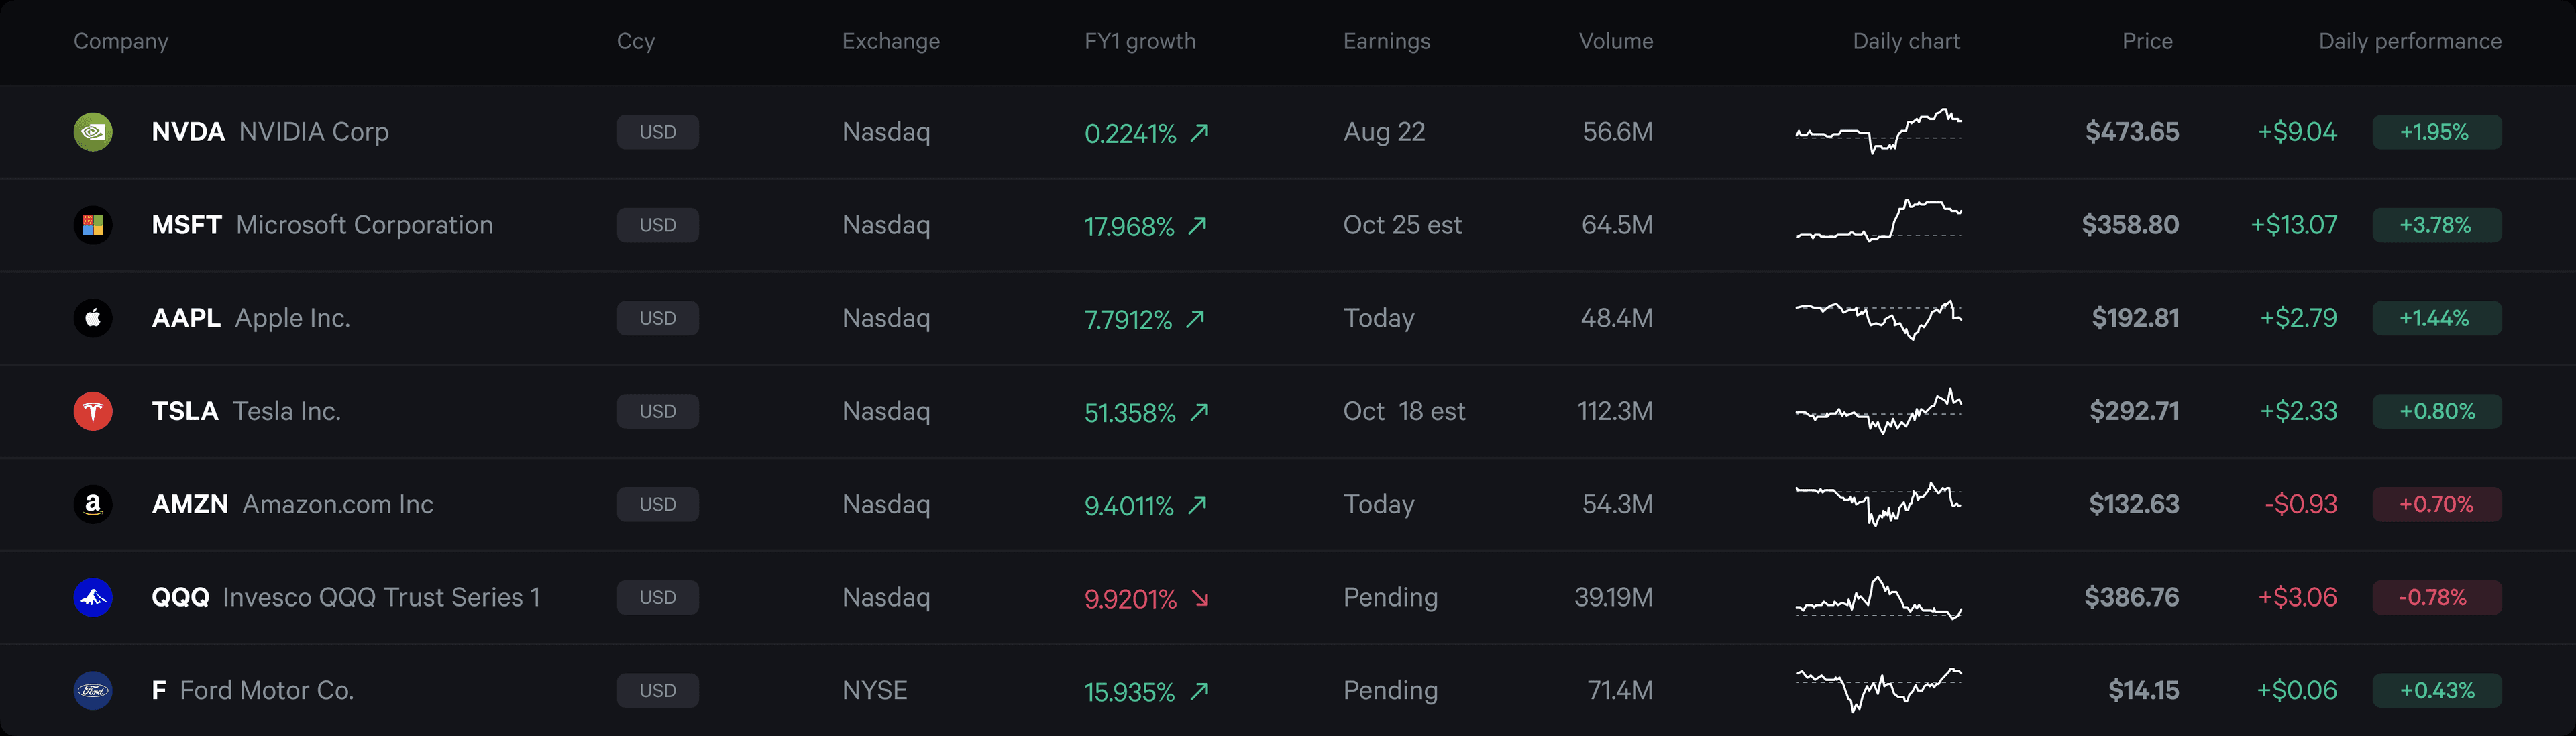Sort by Volume column header

pyautogui.click(x=1615, y=41)
